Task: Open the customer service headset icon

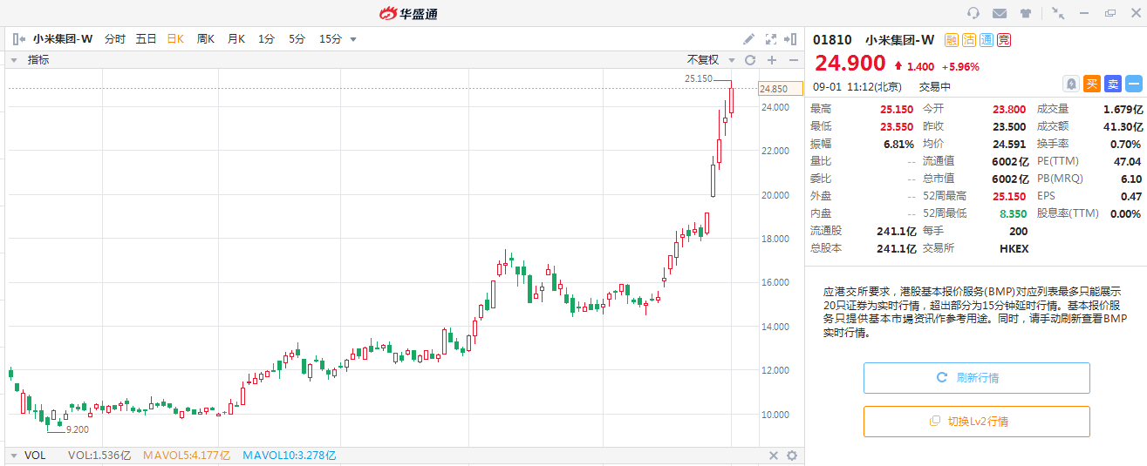Action: (x=974, y=12)
